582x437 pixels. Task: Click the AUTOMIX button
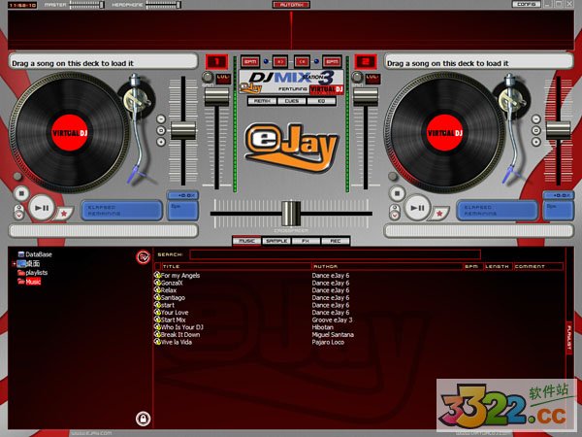[x=291, y=5]
